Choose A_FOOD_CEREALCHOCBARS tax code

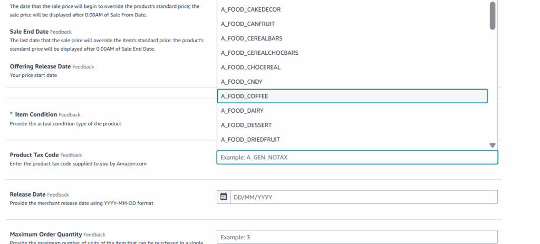point(259,53)
